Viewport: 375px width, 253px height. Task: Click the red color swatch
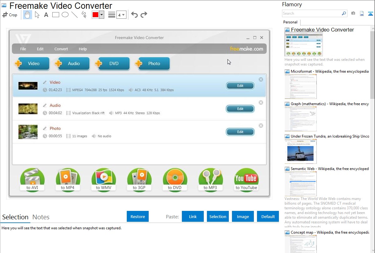(95, 15)
